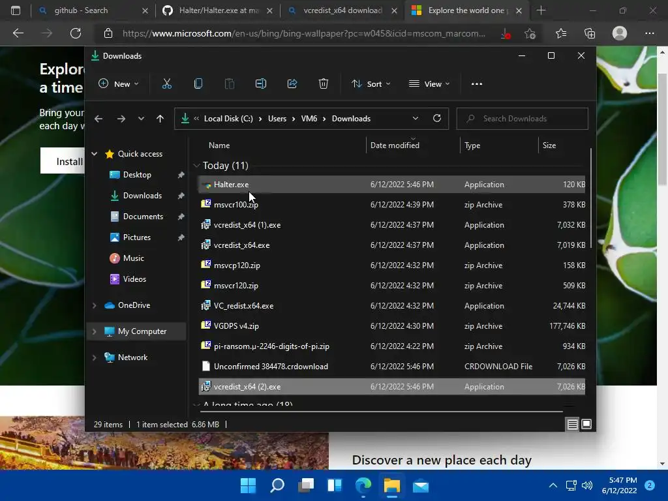This screenshot has height=501, width=668.
Task: Click the Rename icon in Explorer toolbar
Action: pos(261,84)
